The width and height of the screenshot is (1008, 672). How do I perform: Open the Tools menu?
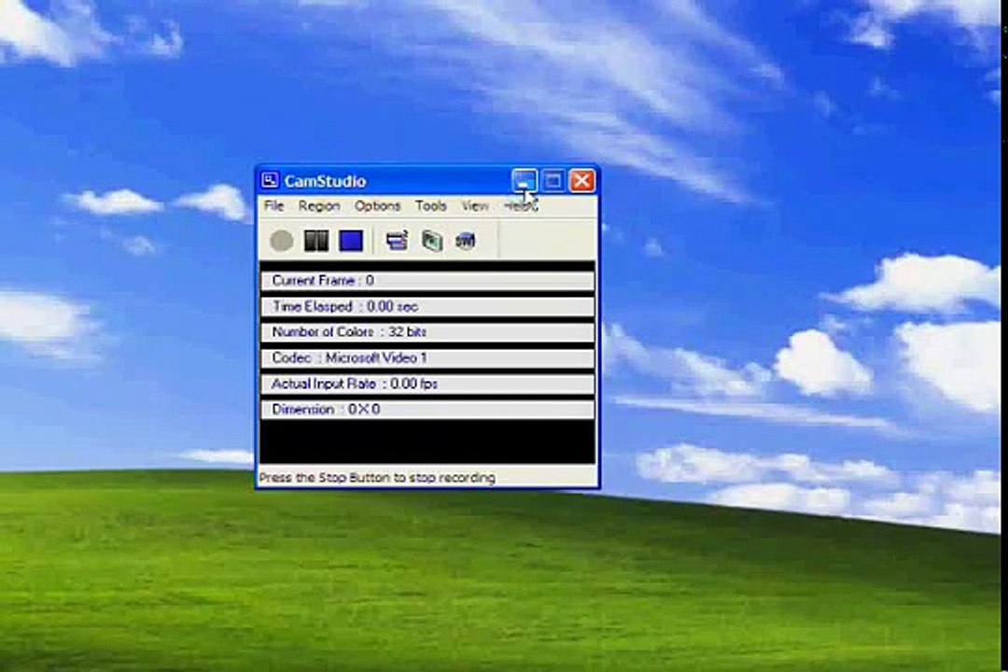(x=430, y=205)
